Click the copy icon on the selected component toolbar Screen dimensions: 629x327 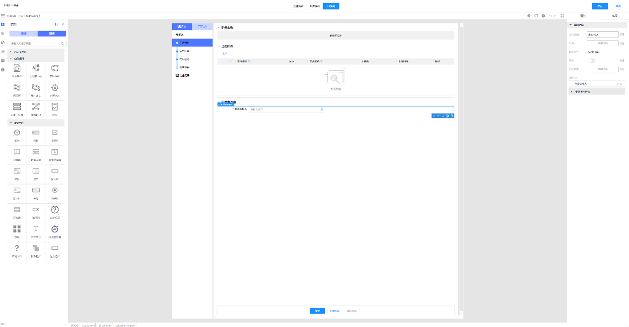(x=447, y=116)
